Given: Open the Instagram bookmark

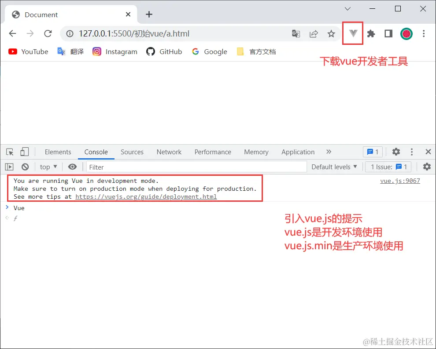Looking at the screenshot, I should 115,51.
